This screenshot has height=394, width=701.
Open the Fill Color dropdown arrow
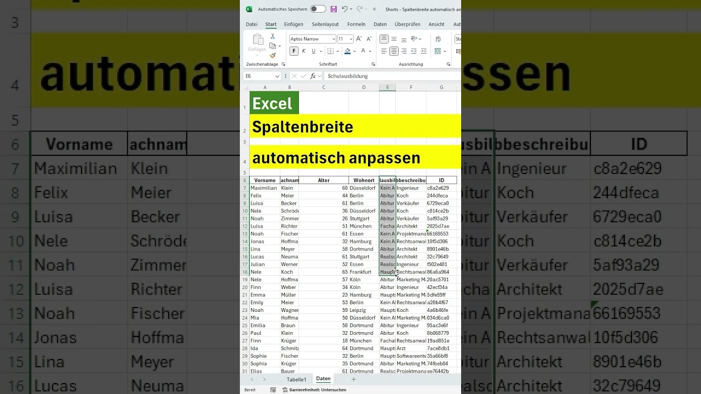point(355,51)
